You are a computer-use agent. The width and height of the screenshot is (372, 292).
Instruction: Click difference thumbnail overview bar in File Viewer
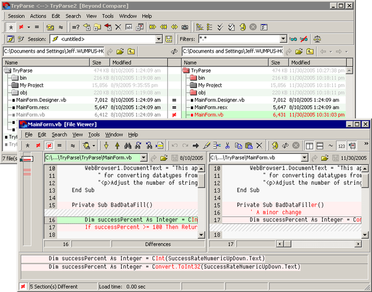tap(27, 200)
